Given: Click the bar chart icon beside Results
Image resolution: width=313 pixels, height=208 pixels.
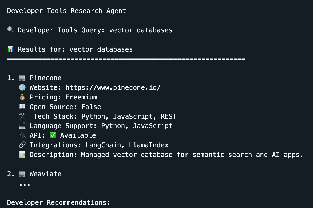Looking at the screenshot, I should [x=10, y=49].
